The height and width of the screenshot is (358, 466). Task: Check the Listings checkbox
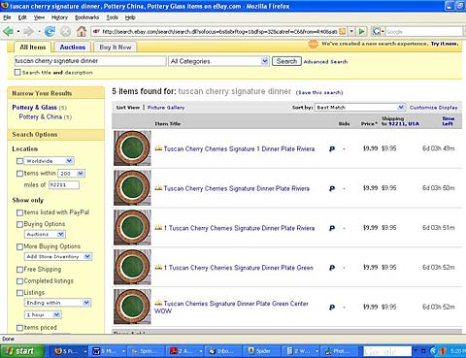(x=20, y=293)
